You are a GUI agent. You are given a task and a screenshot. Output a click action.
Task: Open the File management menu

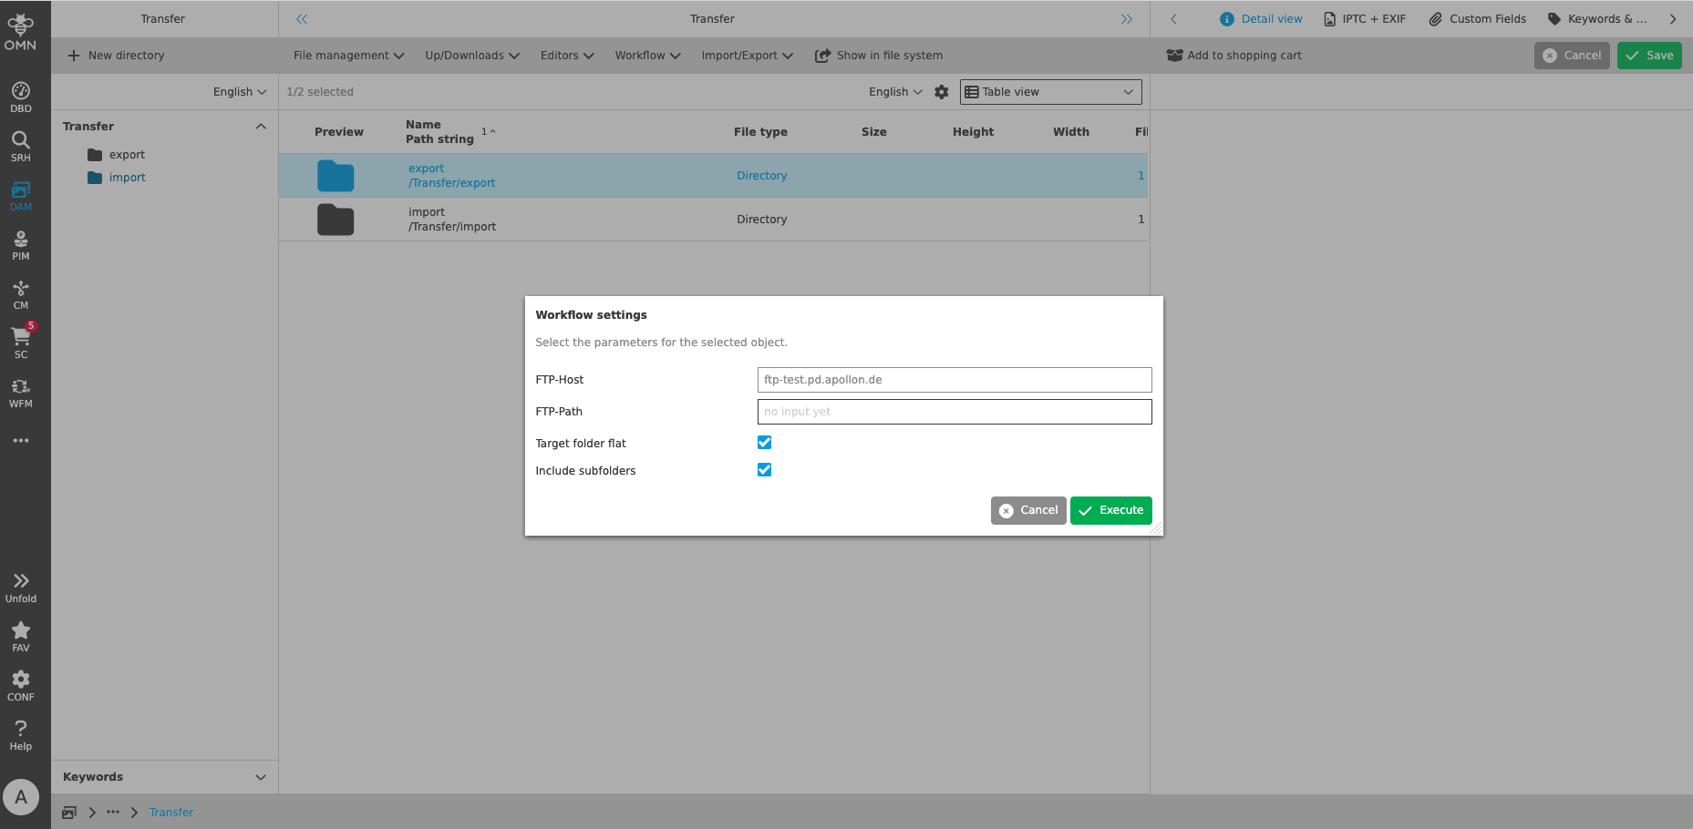pos(348,56)
